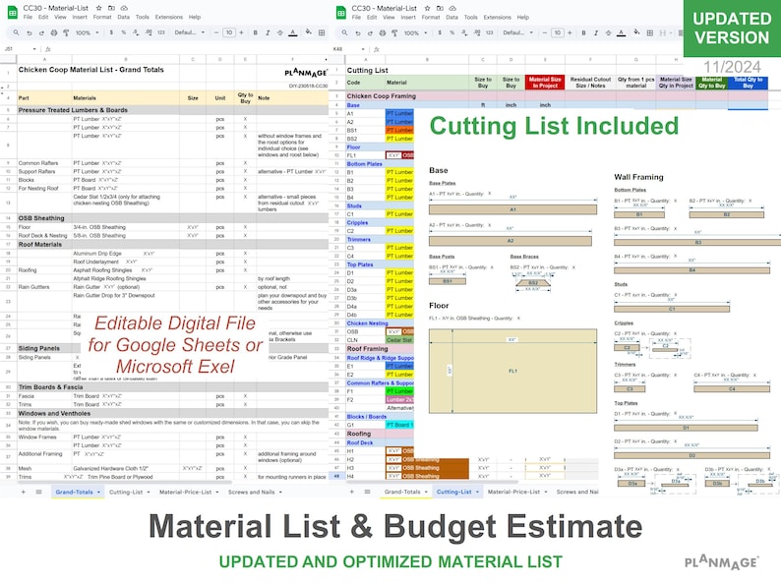The width and height of the screenshot is (781, 585).
Task: Toggle italic in the right spreadsheet toolbar
Action: (x=596, y=32)
